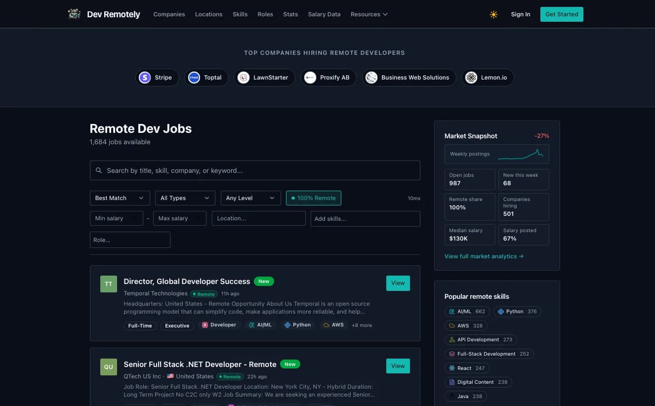The width and height of the screenshot is (655, 406).
Task: Click the AWS cloud tag icon on Director job
Action: coord(327,325)
